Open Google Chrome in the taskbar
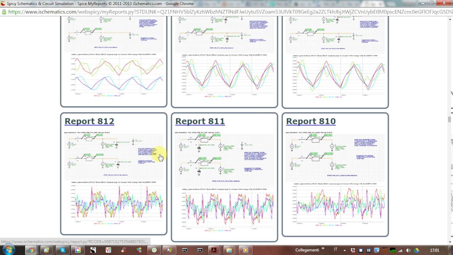This screenshot has height=255, width=453. coord(31,250)
